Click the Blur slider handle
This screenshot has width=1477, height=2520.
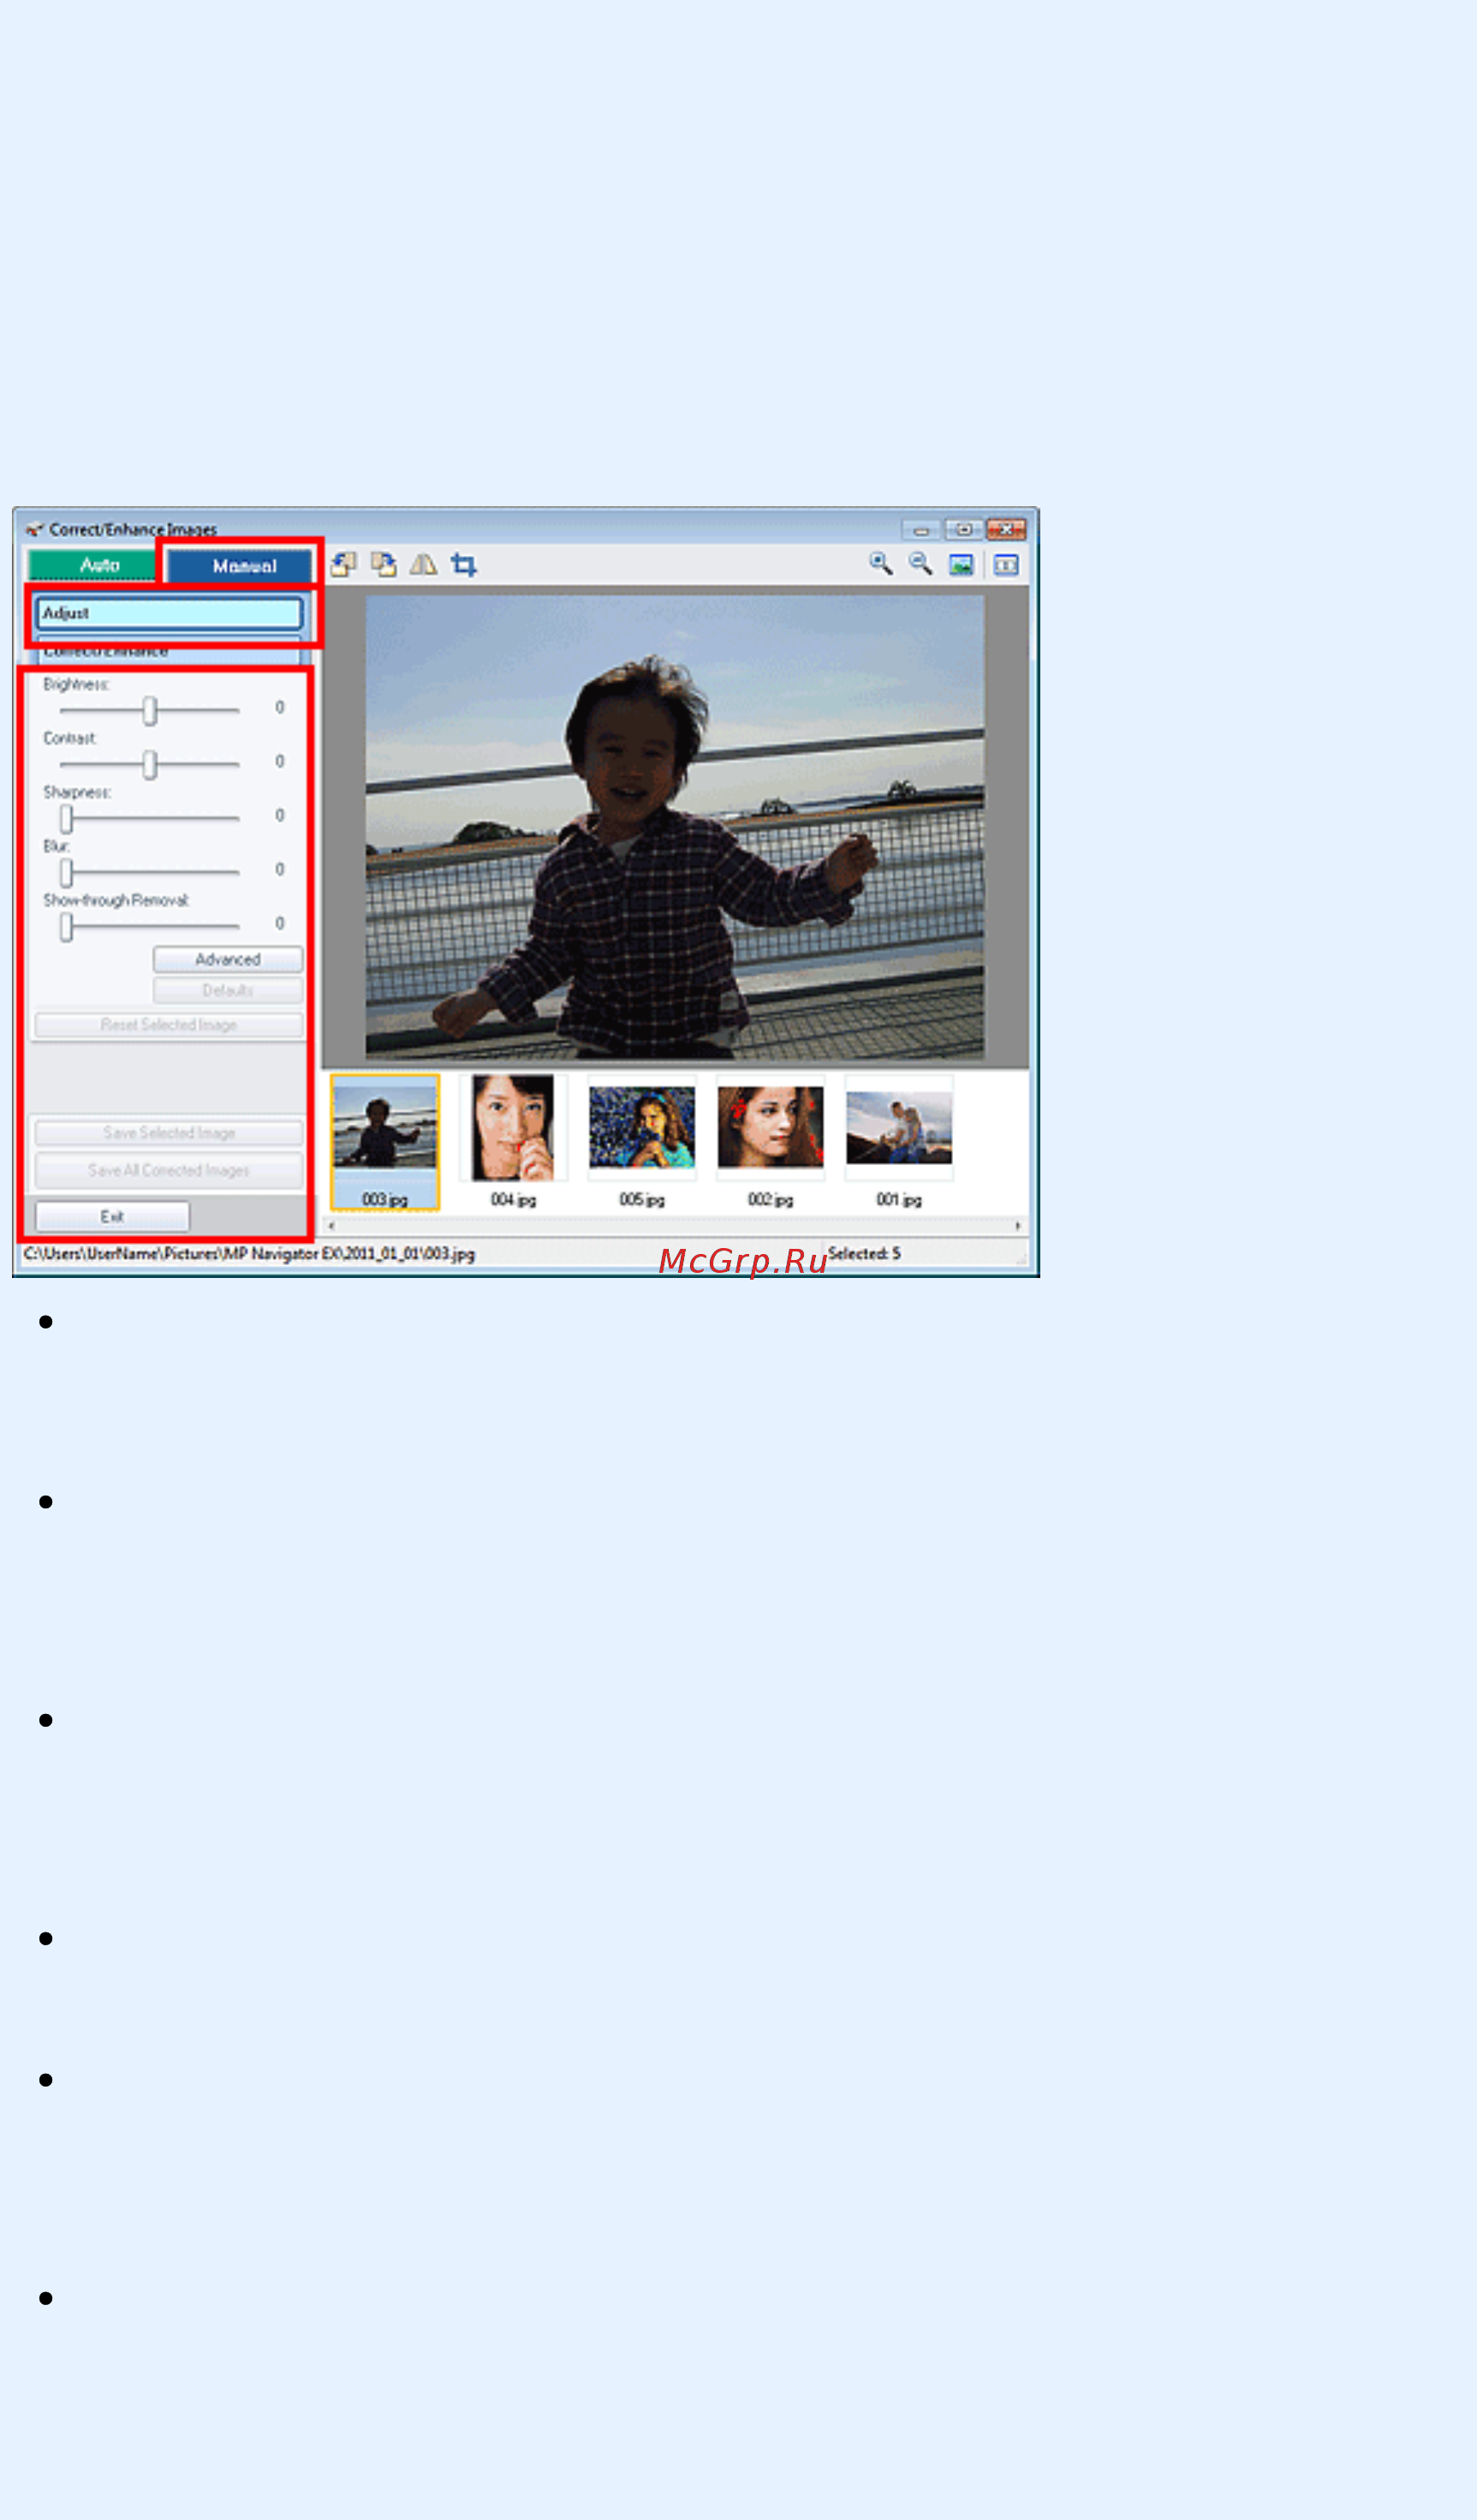pyautogui.click(x=66, y=872)
